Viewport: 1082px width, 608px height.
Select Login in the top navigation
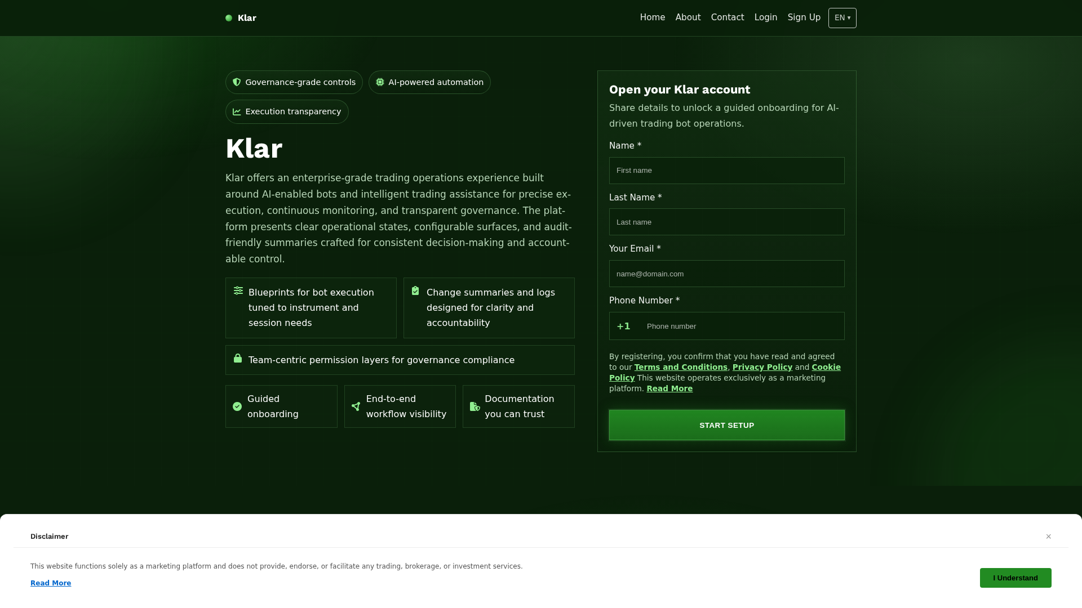click(x=766, y=17)
